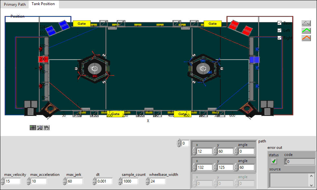Screen dimensions: 317x190
Task: Select the zoom magnifier tool in graph palette
Action: pos(40,128)
